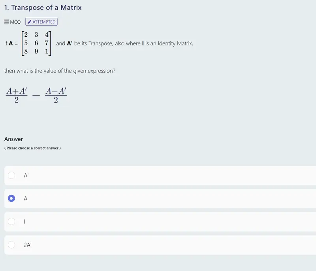Click the (A+A')/2 fraction expression

pyautogui.click(x=17, y=95)
